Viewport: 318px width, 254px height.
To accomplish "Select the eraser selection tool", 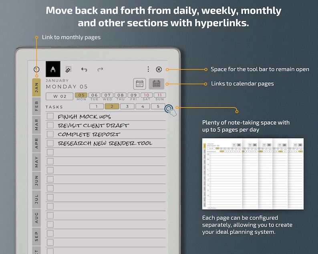I will pos(68,69).
